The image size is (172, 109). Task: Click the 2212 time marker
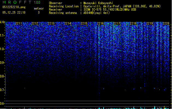(x=35, y=23)
